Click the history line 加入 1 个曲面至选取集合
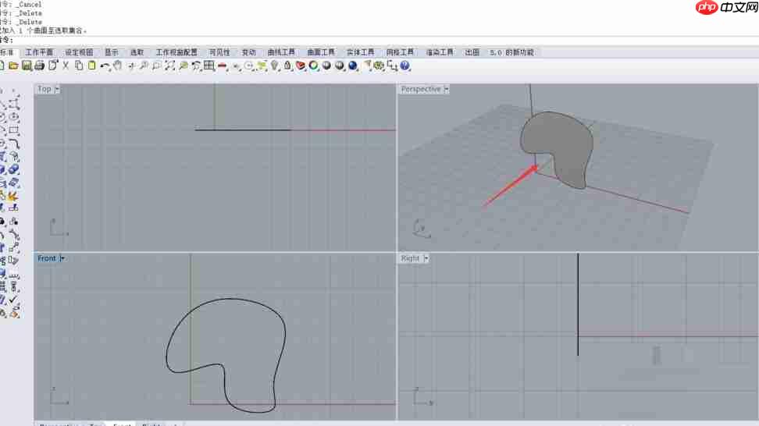 [x=44, y=30]
